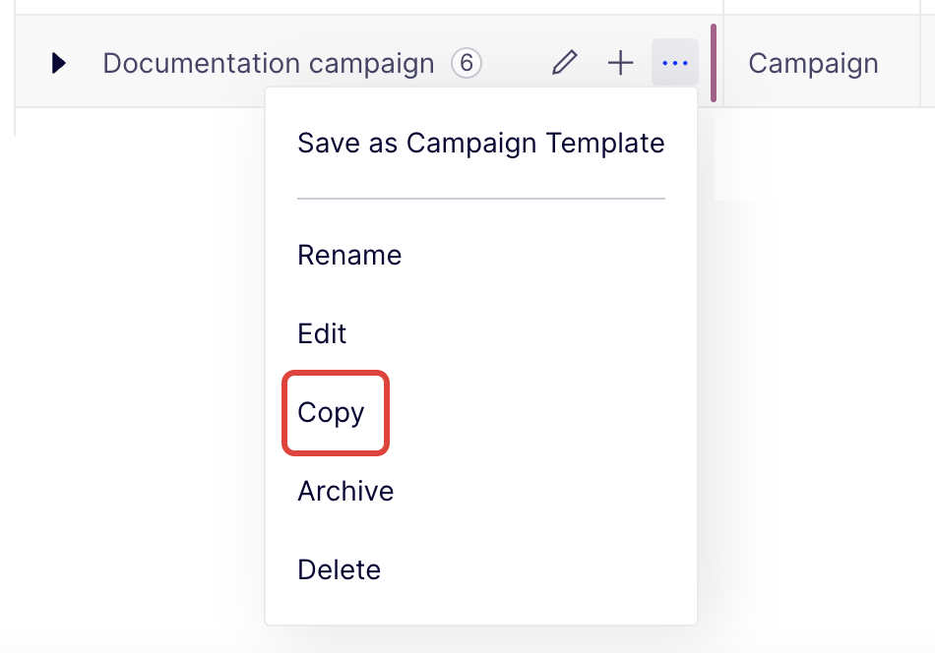Screen dimensions: 935x653
Task: Choose Rename from the context menu
Action: pyautogui.click(x=349, y=256)
